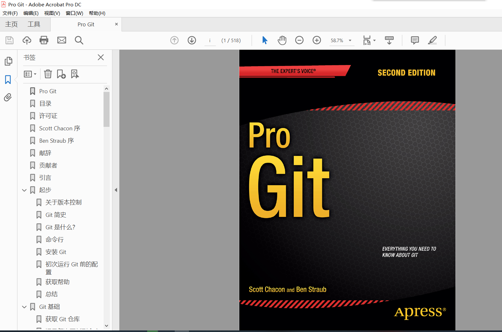Click the Save file icon

click(9, 40)
